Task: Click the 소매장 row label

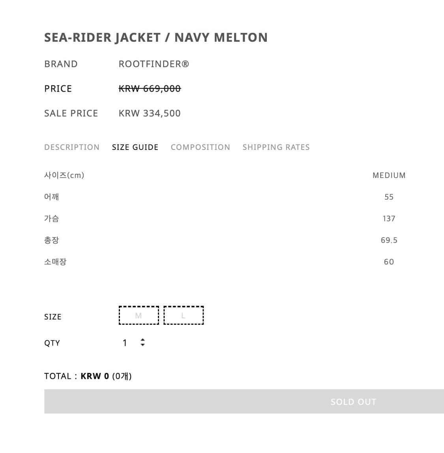Action: (x=55, y=262)
